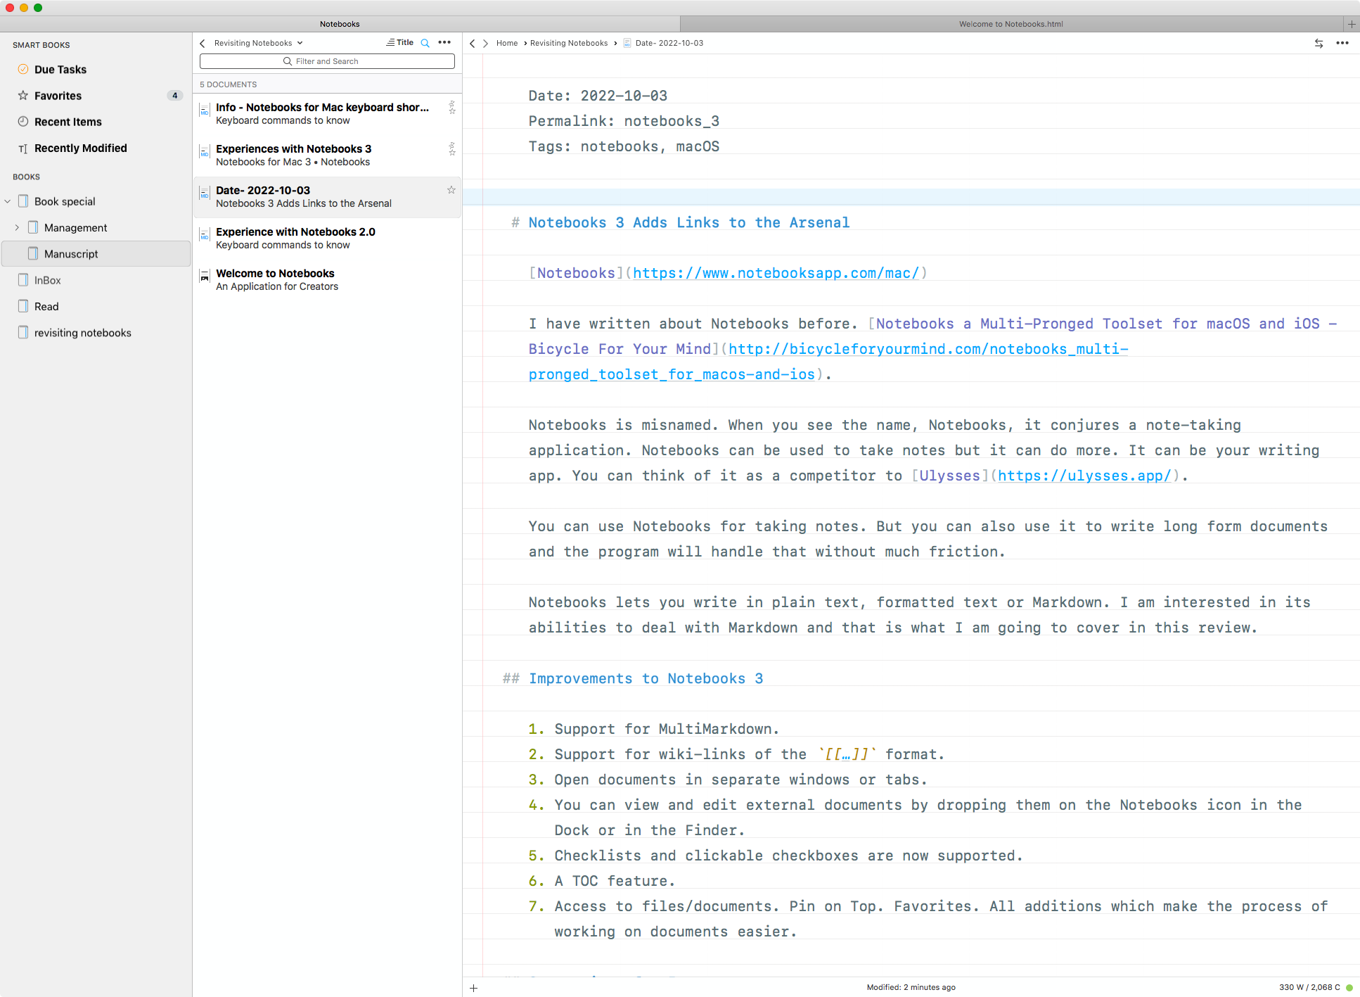Navigate forward in editor history
Viewport: 1360px width, 997px height.
(x=485, y=43)
